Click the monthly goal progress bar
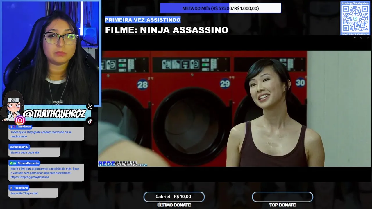This screenshot has width=372, height=209. point(220,8)
